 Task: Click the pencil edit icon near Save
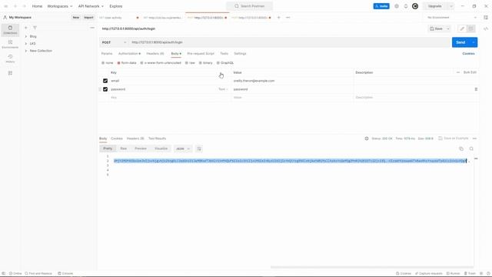(462, 28)
